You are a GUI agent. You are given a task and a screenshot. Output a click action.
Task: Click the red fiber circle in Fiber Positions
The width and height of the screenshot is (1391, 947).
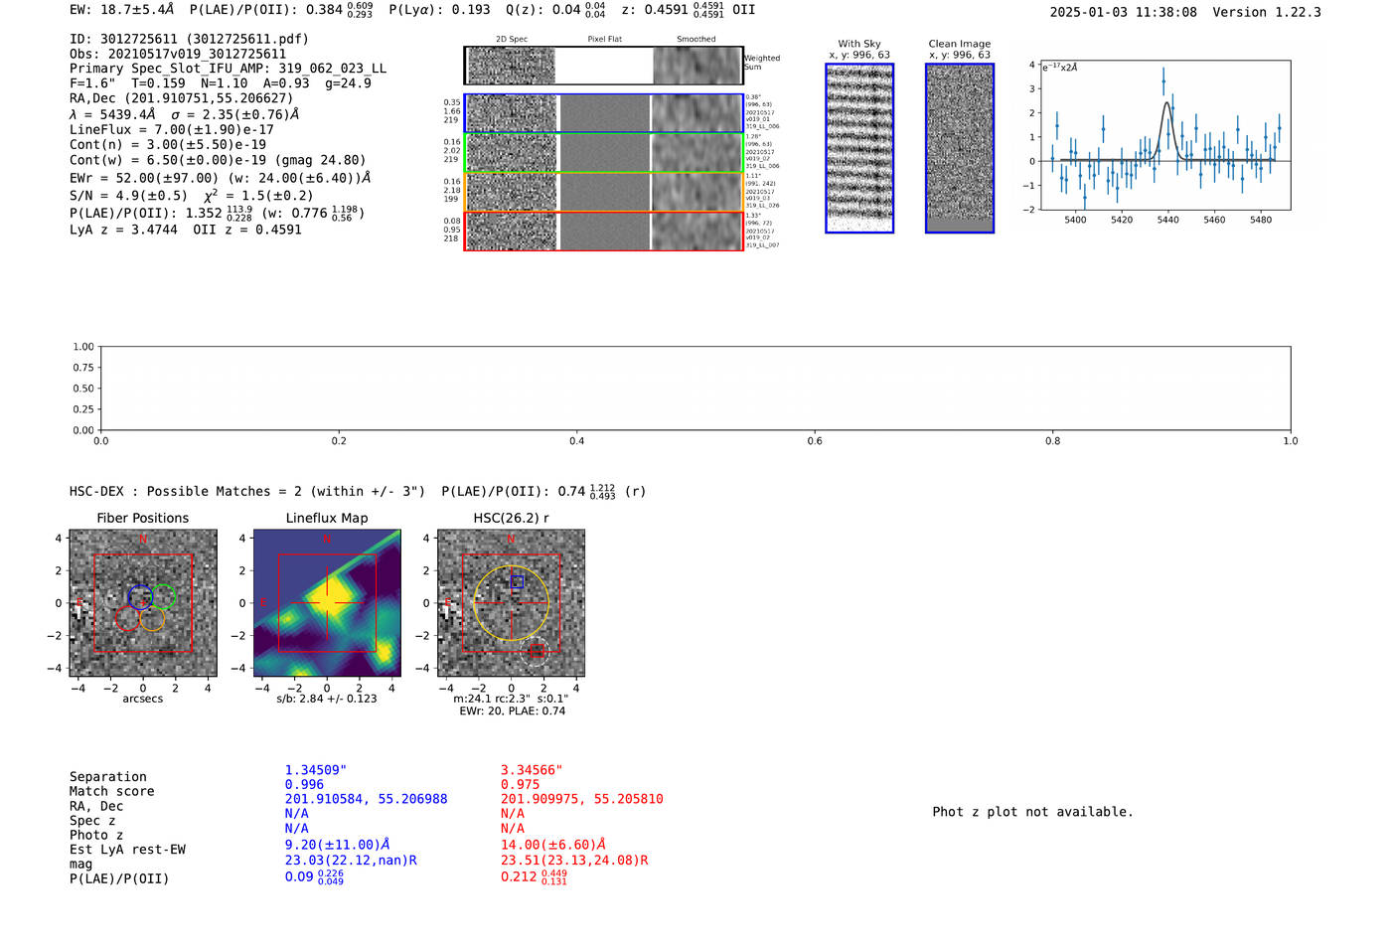(127, 618)
